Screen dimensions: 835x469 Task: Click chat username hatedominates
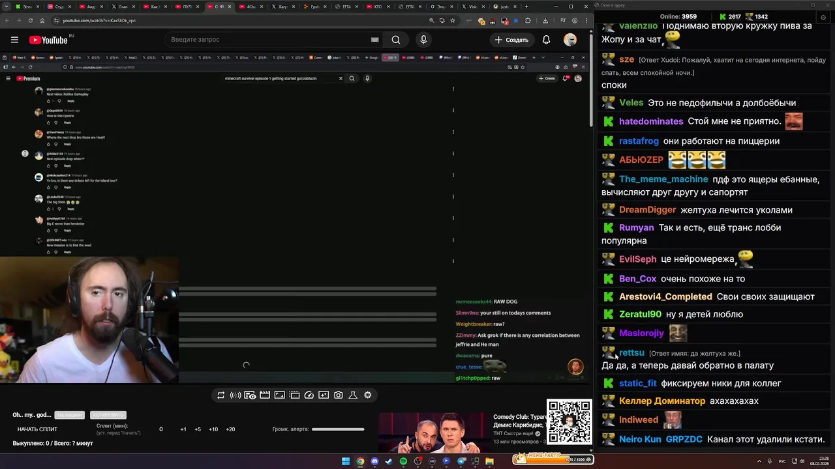651,121
